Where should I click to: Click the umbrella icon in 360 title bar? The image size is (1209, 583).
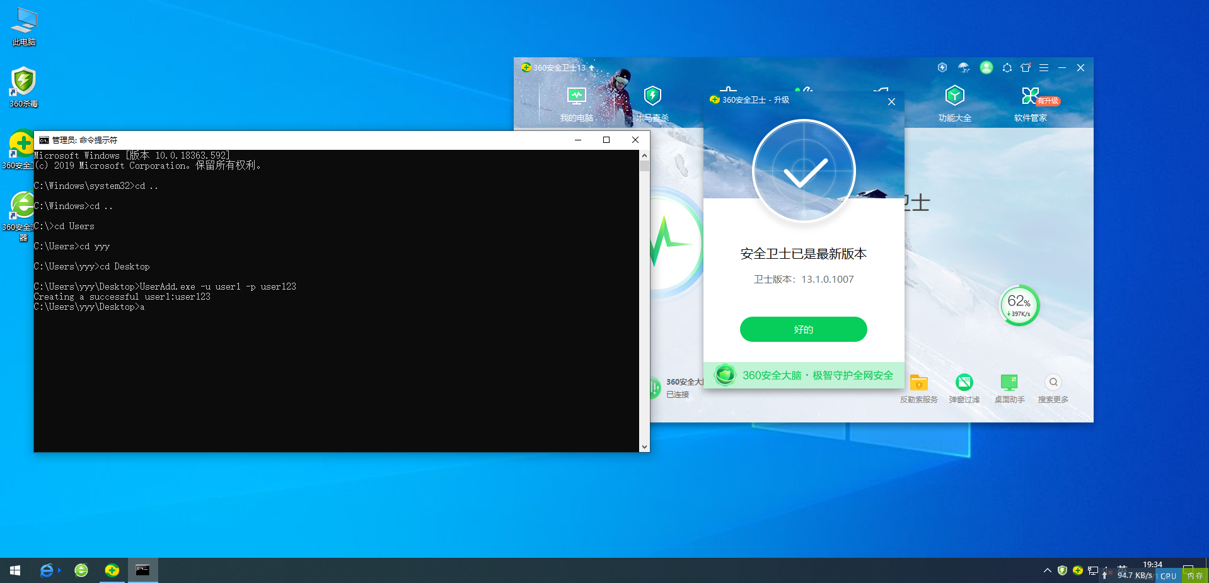(964, 67)
